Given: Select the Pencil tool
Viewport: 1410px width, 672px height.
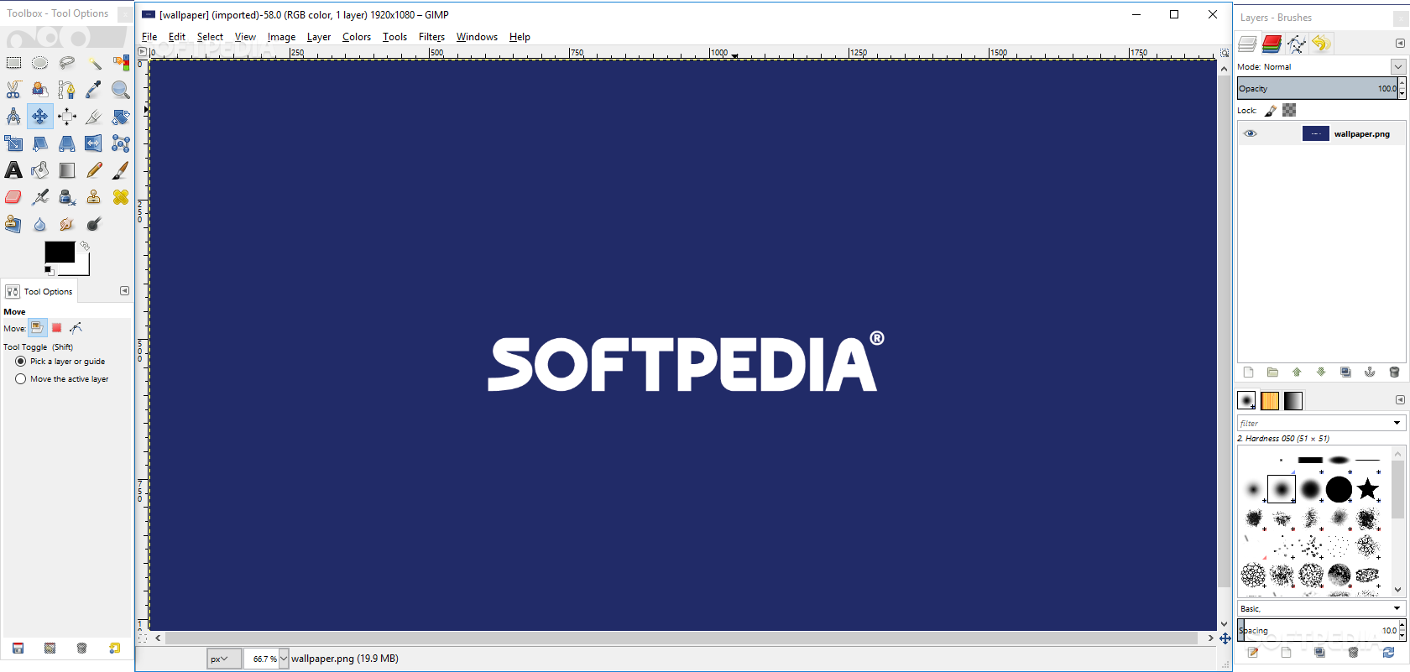Looking at the screenshot, I should tap(94, 170).
